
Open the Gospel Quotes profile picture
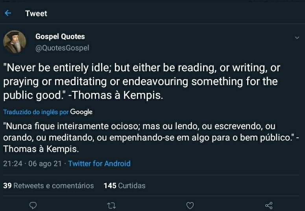tap(15, 42)
